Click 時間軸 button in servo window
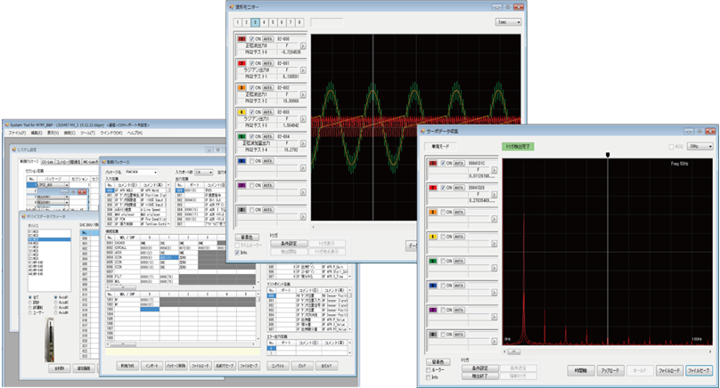 [581, 370]
